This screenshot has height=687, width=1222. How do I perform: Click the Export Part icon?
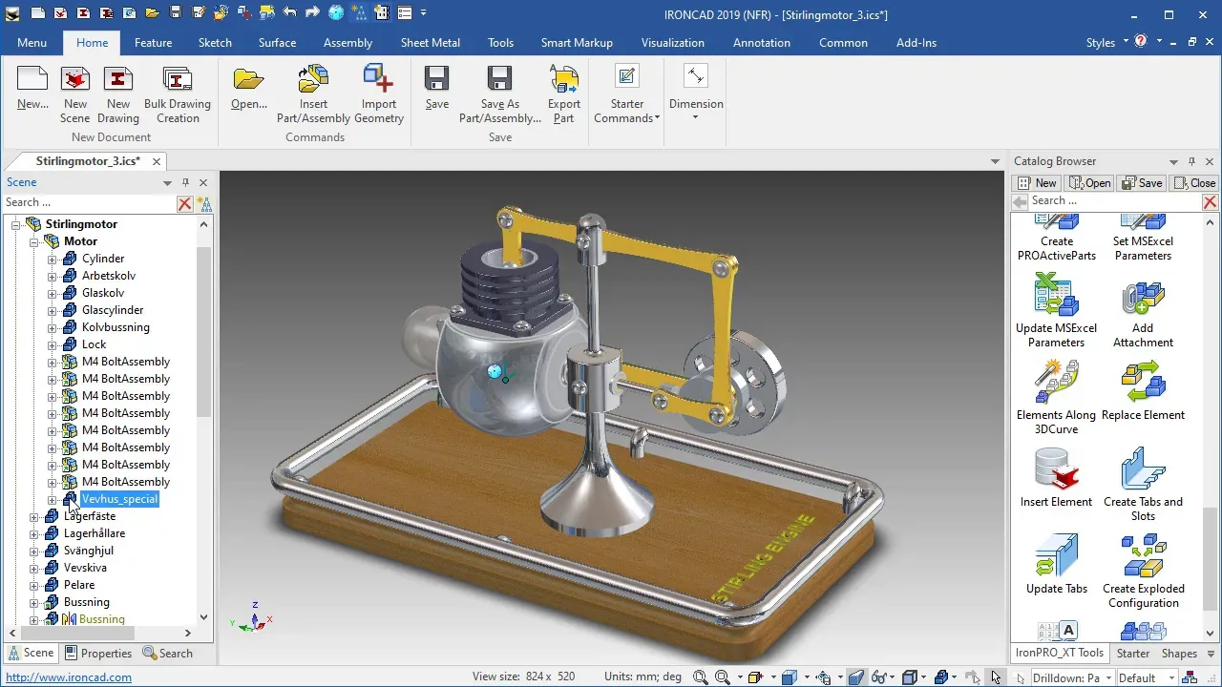click(x=564, y=79)
